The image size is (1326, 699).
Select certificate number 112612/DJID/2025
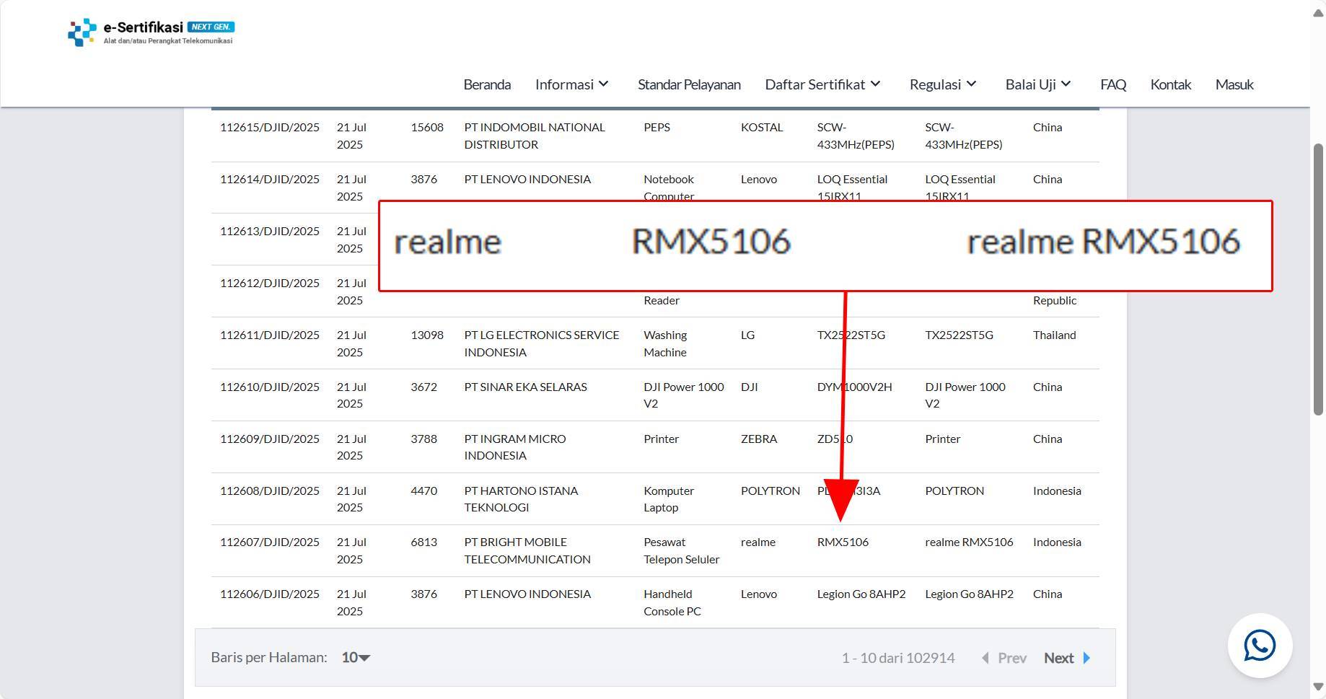click(270, 283)
